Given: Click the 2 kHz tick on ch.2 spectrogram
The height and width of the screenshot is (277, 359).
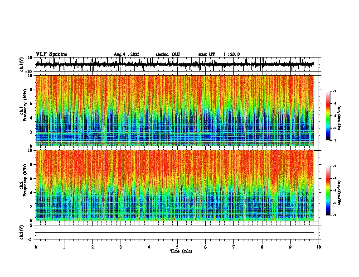Looking at the screenshot, I should 31,207.
